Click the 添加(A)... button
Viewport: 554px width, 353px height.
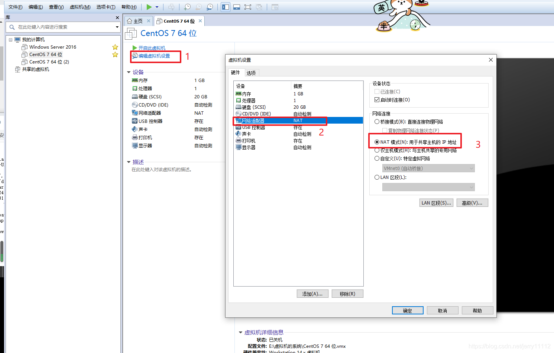(x=312, y=294)
